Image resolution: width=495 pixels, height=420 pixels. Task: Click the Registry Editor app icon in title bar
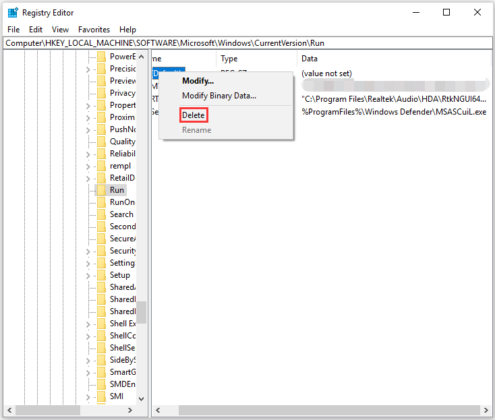tap(12, 12)
